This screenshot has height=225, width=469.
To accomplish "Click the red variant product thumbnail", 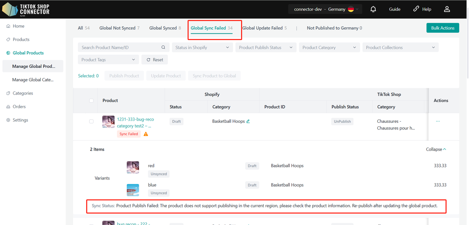I will tap(133, 167).
